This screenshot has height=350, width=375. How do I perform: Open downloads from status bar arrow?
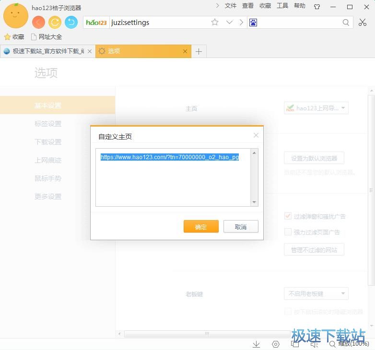(256, 344)
